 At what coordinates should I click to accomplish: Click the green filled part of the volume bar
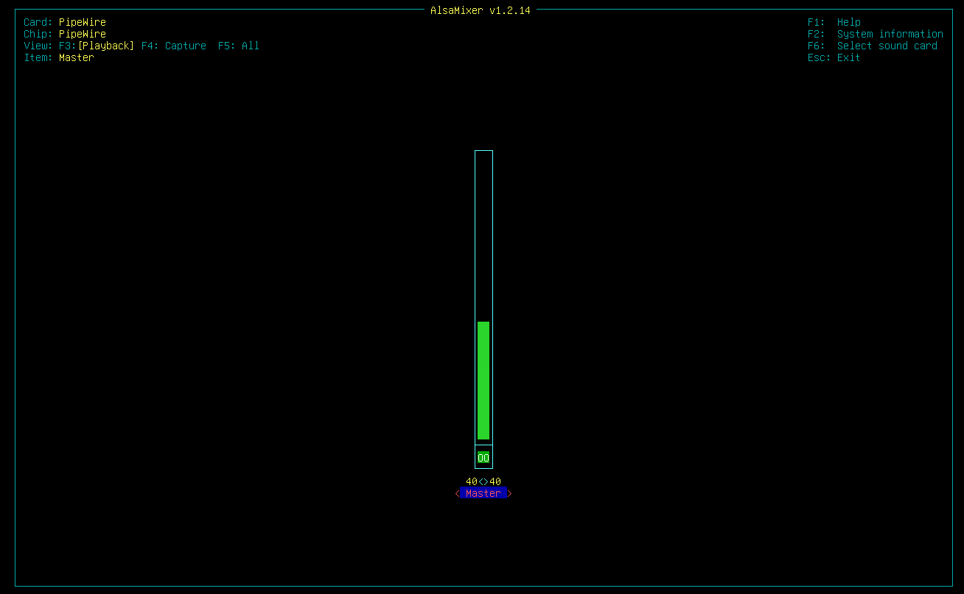(x=483, y=380)
